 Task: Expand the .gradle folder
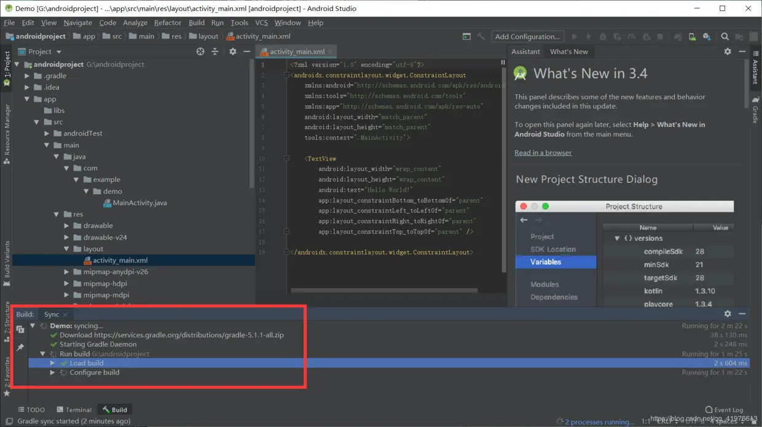tap(27, 76)
